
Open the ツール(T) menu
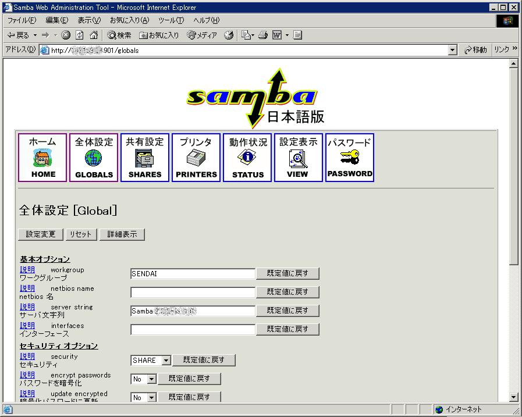pyautogui.click(x=171, y=20)
